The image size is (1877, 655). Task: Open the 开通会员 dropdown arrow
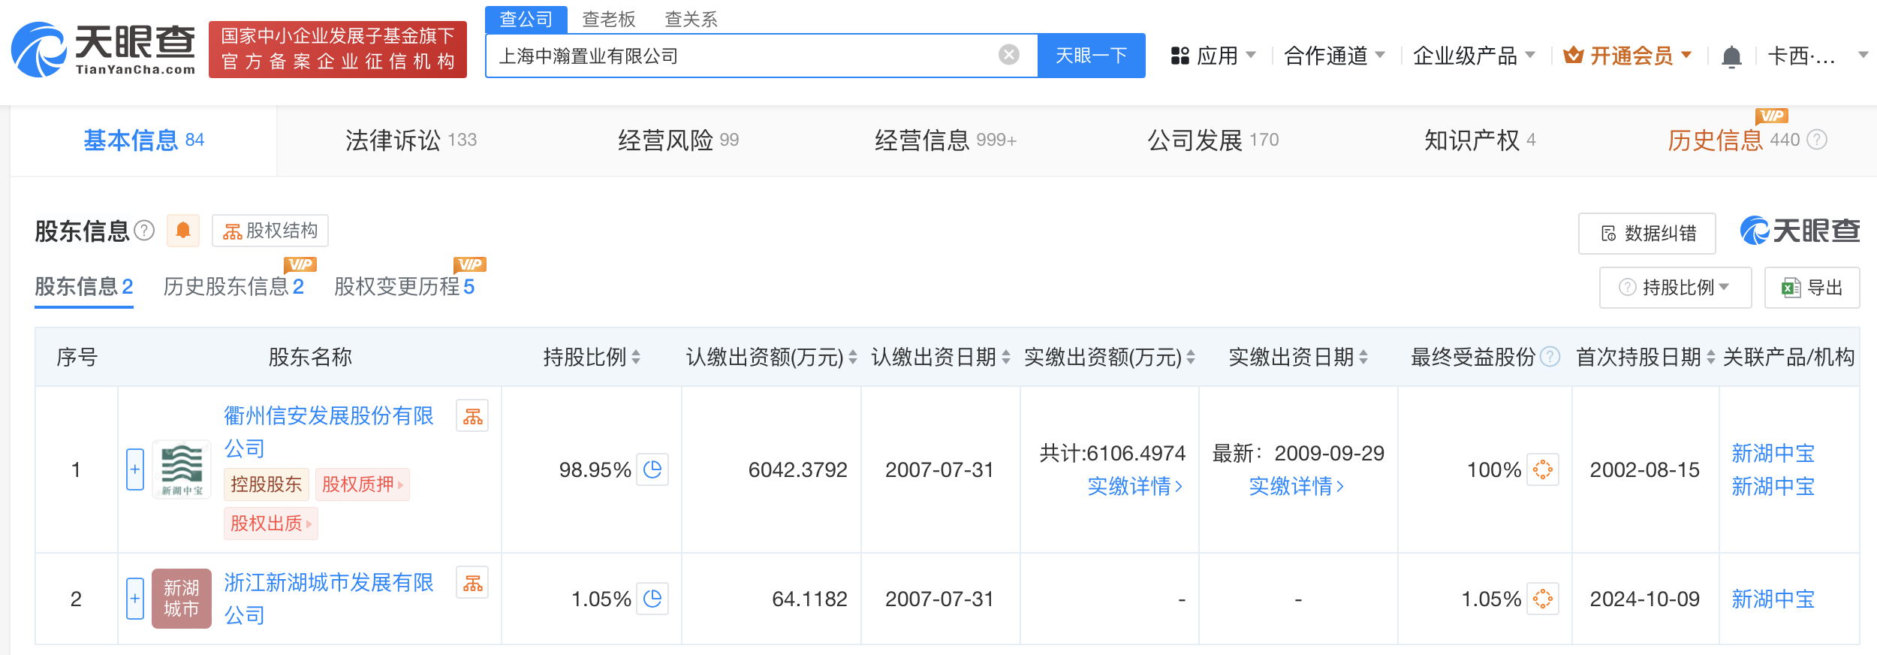1686,55
